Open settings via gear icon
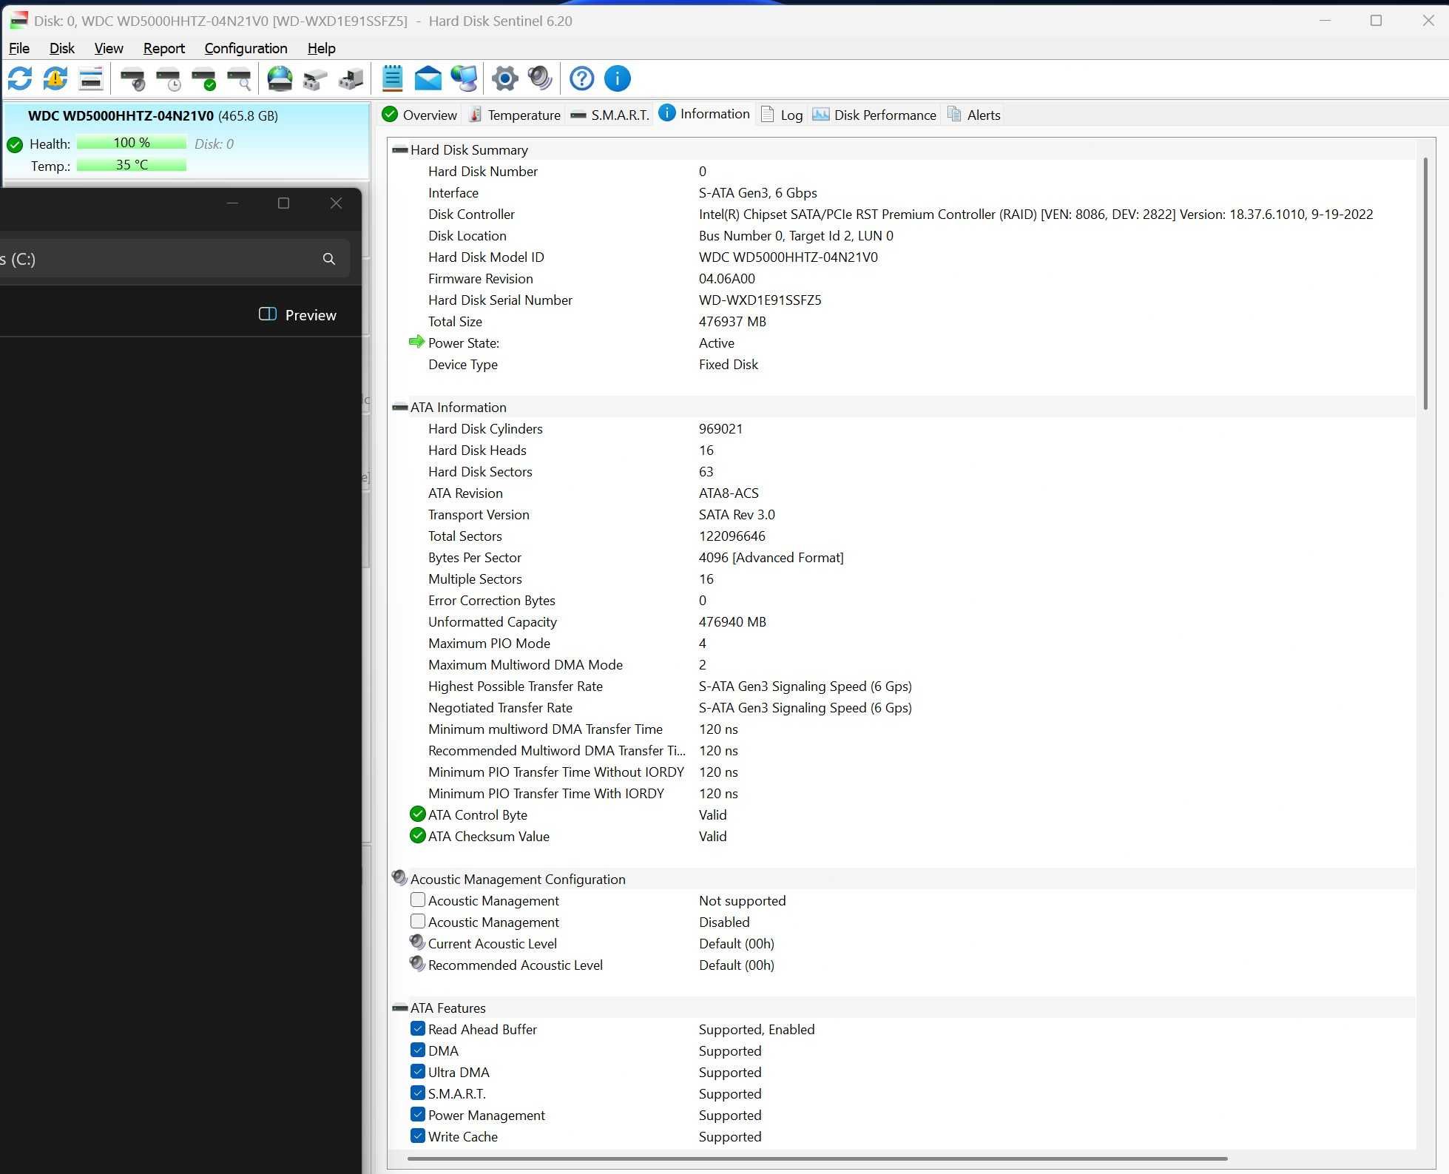 (x=505, y=78)
